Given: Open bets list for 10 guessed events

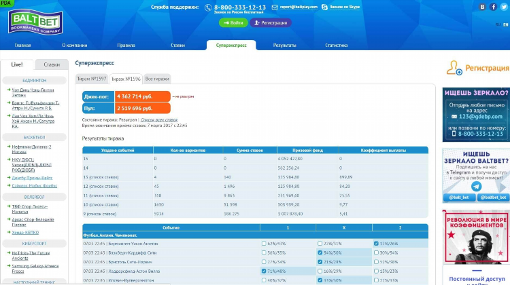Looking at the screenshot, I should click(103, 205).
